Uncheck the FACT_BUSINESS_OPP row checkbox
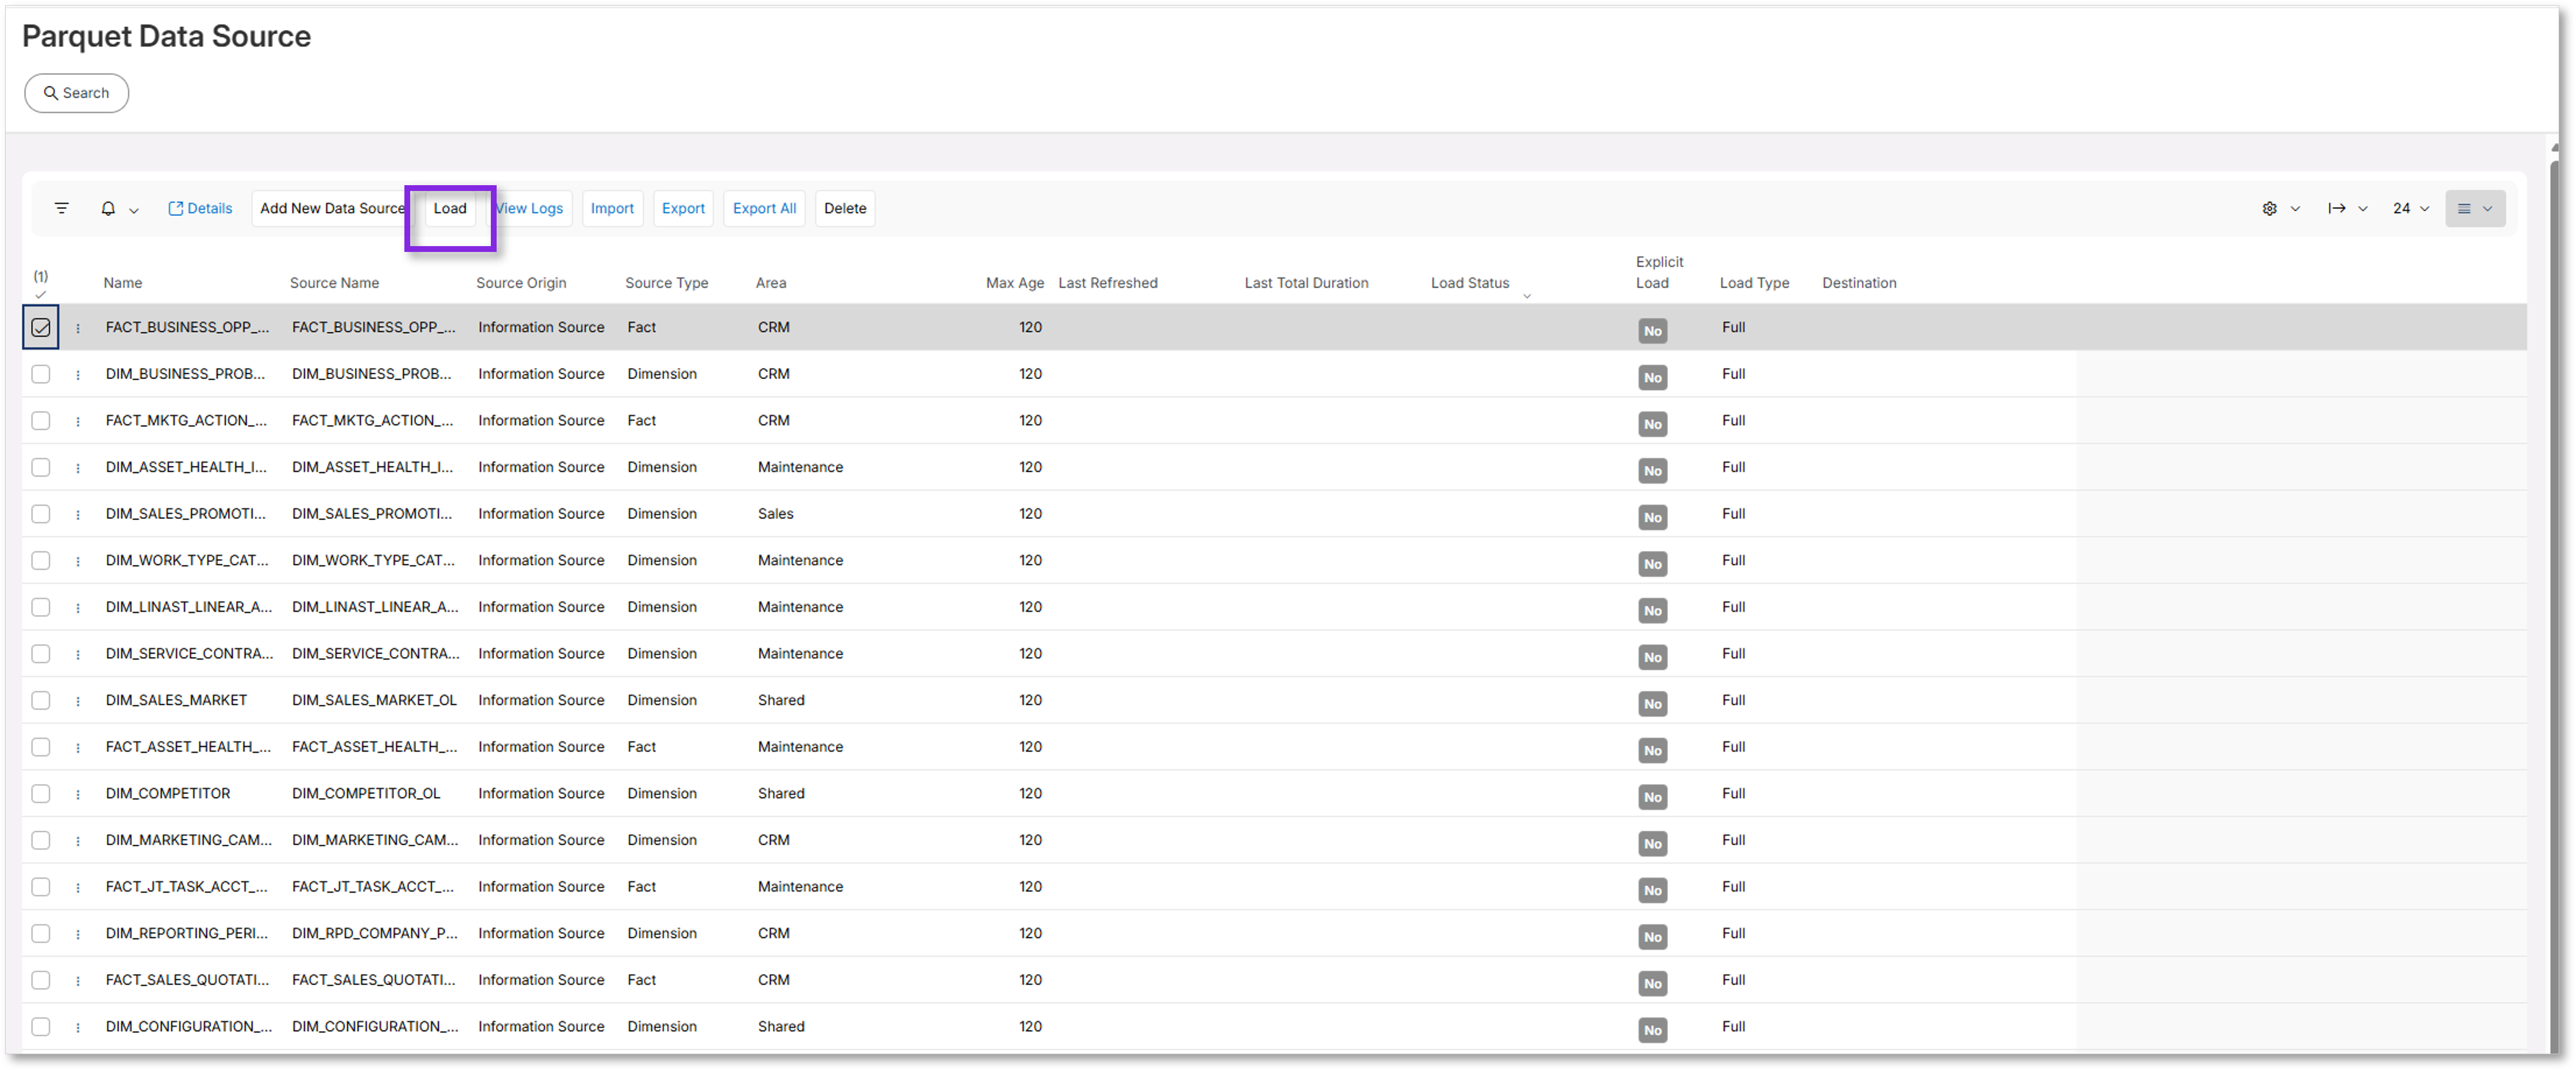The height and width of the screenshot is (1071, 2576). point(41,327)
